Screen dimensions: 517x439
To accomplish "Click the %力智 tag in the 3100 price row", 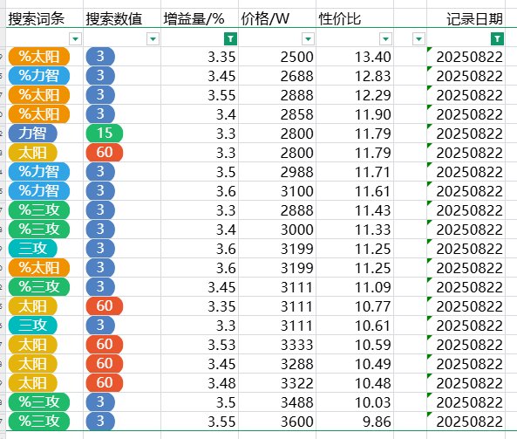I will coord(39,191).
